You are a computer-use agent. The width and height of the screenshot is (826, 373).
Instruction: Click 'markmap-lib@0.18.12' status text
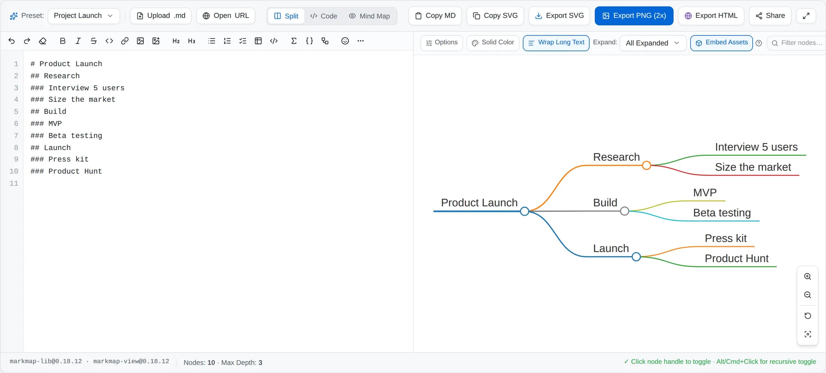(46, 361)
